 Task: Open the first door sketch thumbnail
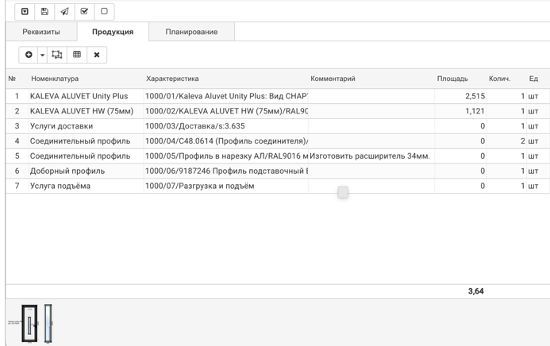pyautogui.click(x=29, y=323)
